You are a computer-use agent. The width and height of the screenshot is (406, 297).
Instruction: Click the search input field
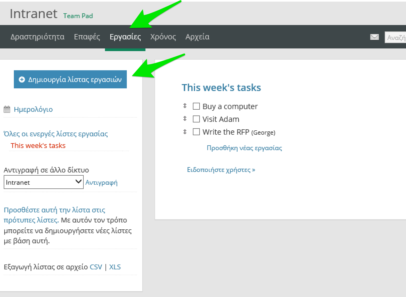tap(396, 37)
